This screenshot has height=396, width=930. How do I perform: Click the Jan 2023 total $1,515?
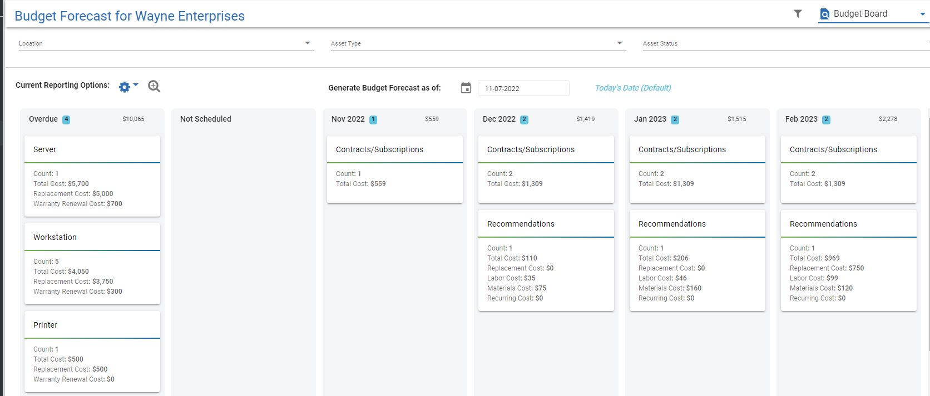click(x=737, y=119)
